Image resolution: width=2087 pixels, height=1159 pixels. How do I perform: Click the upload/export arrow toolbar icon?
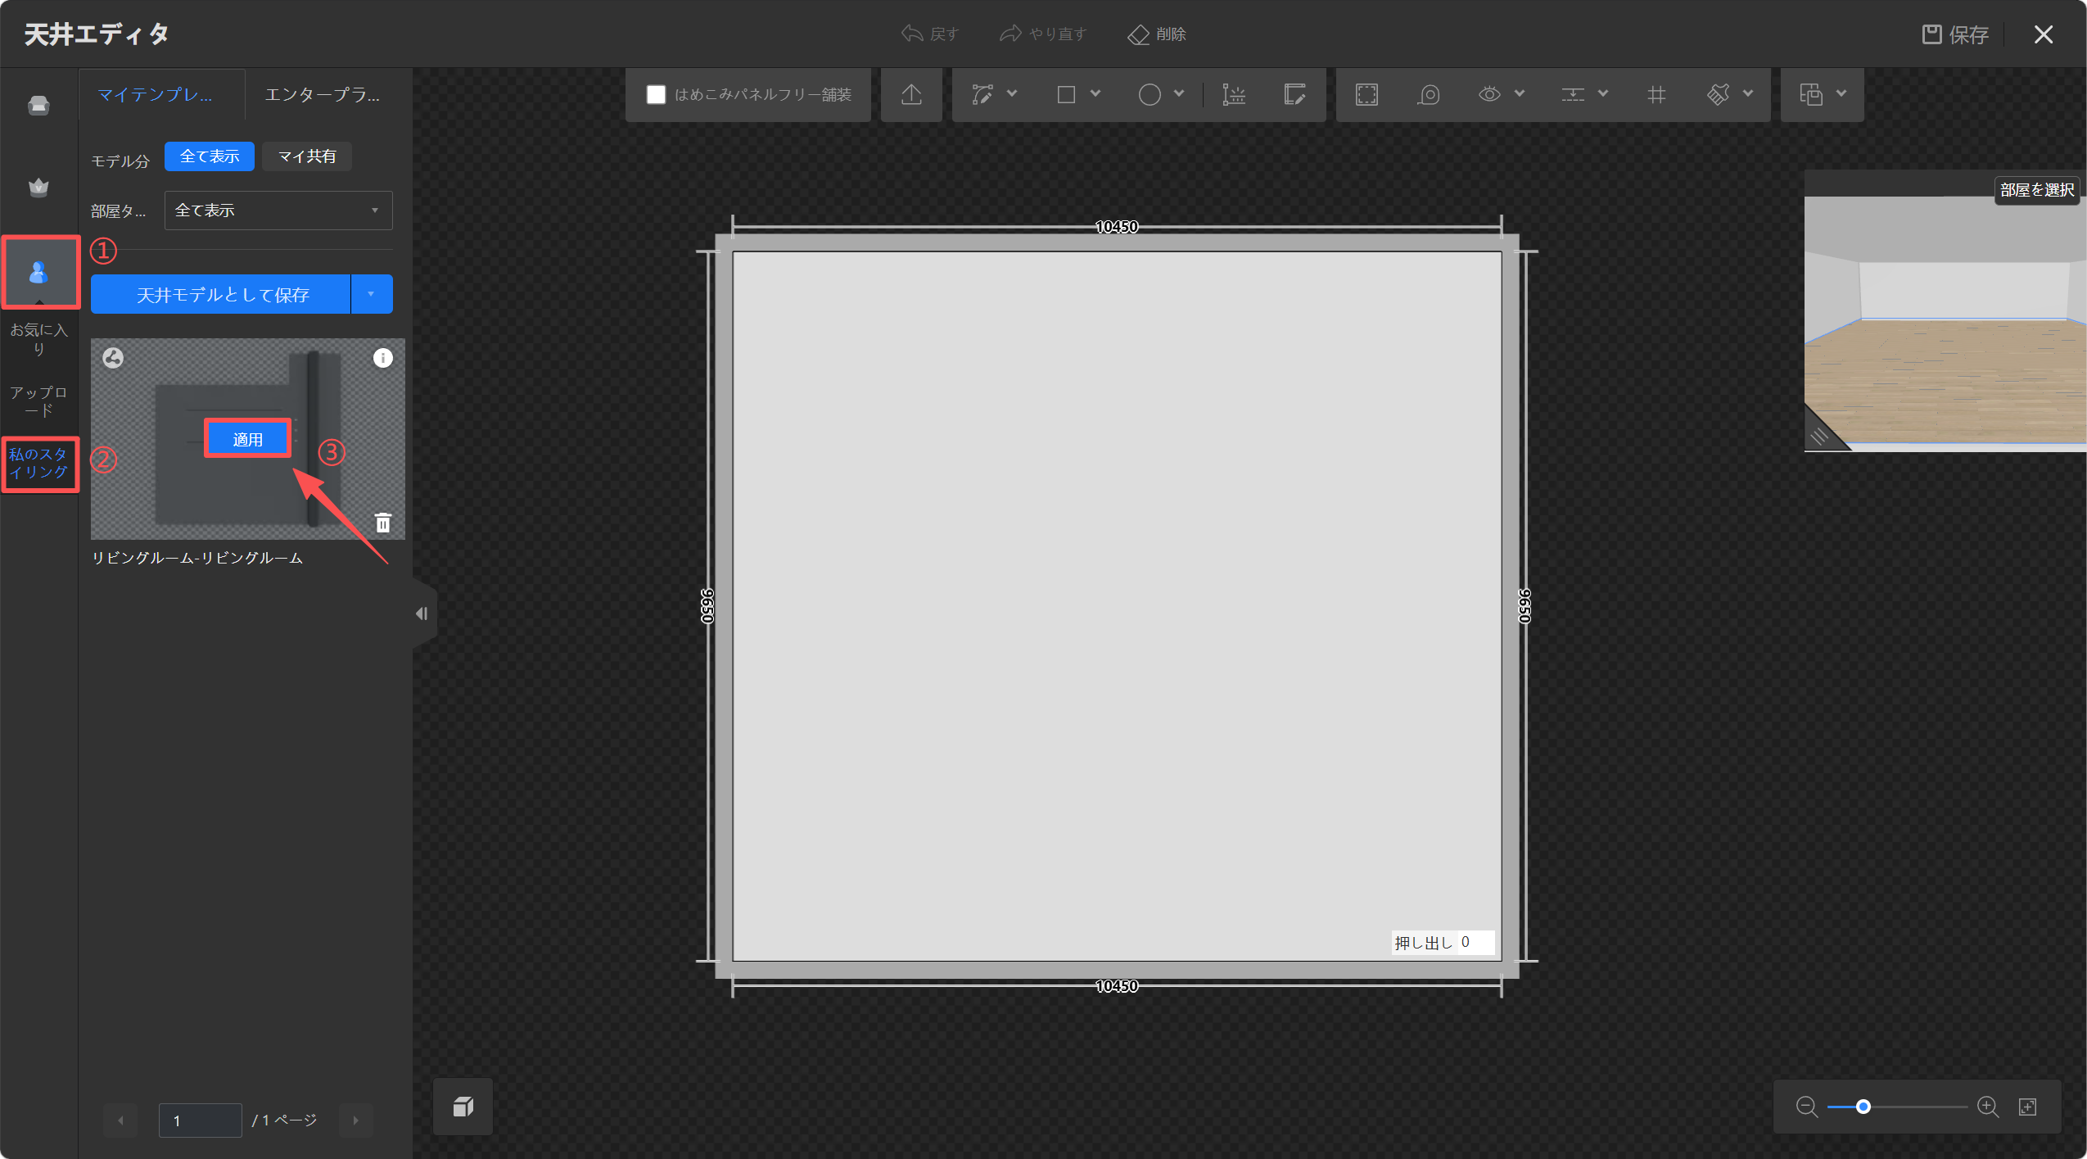pyautogui.click(x=911, y=95)
